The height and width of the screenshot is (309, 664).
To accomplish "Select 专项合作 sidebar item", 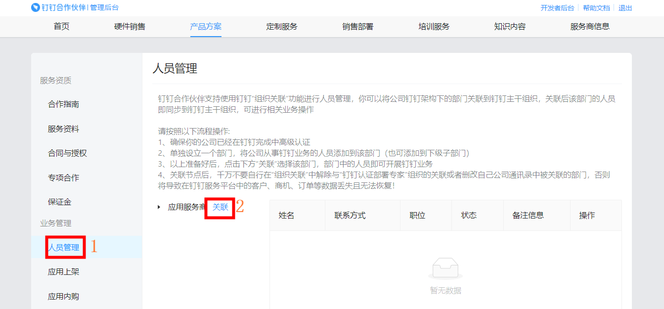I will point(63,177).
